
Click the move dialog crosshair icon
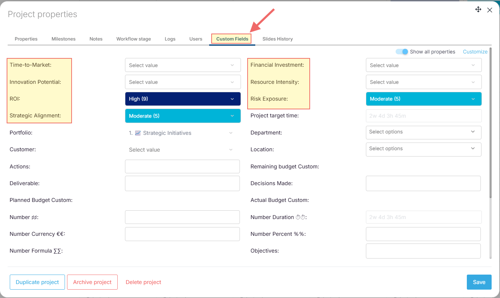tap(478, 9)
